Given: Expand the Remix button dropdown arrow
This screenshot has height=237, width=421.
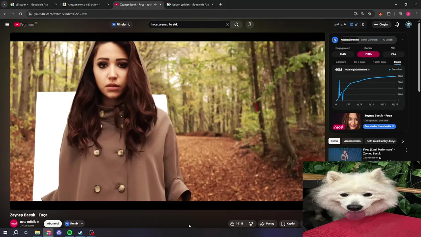Looking at the screenshot, I should (82, 224).
